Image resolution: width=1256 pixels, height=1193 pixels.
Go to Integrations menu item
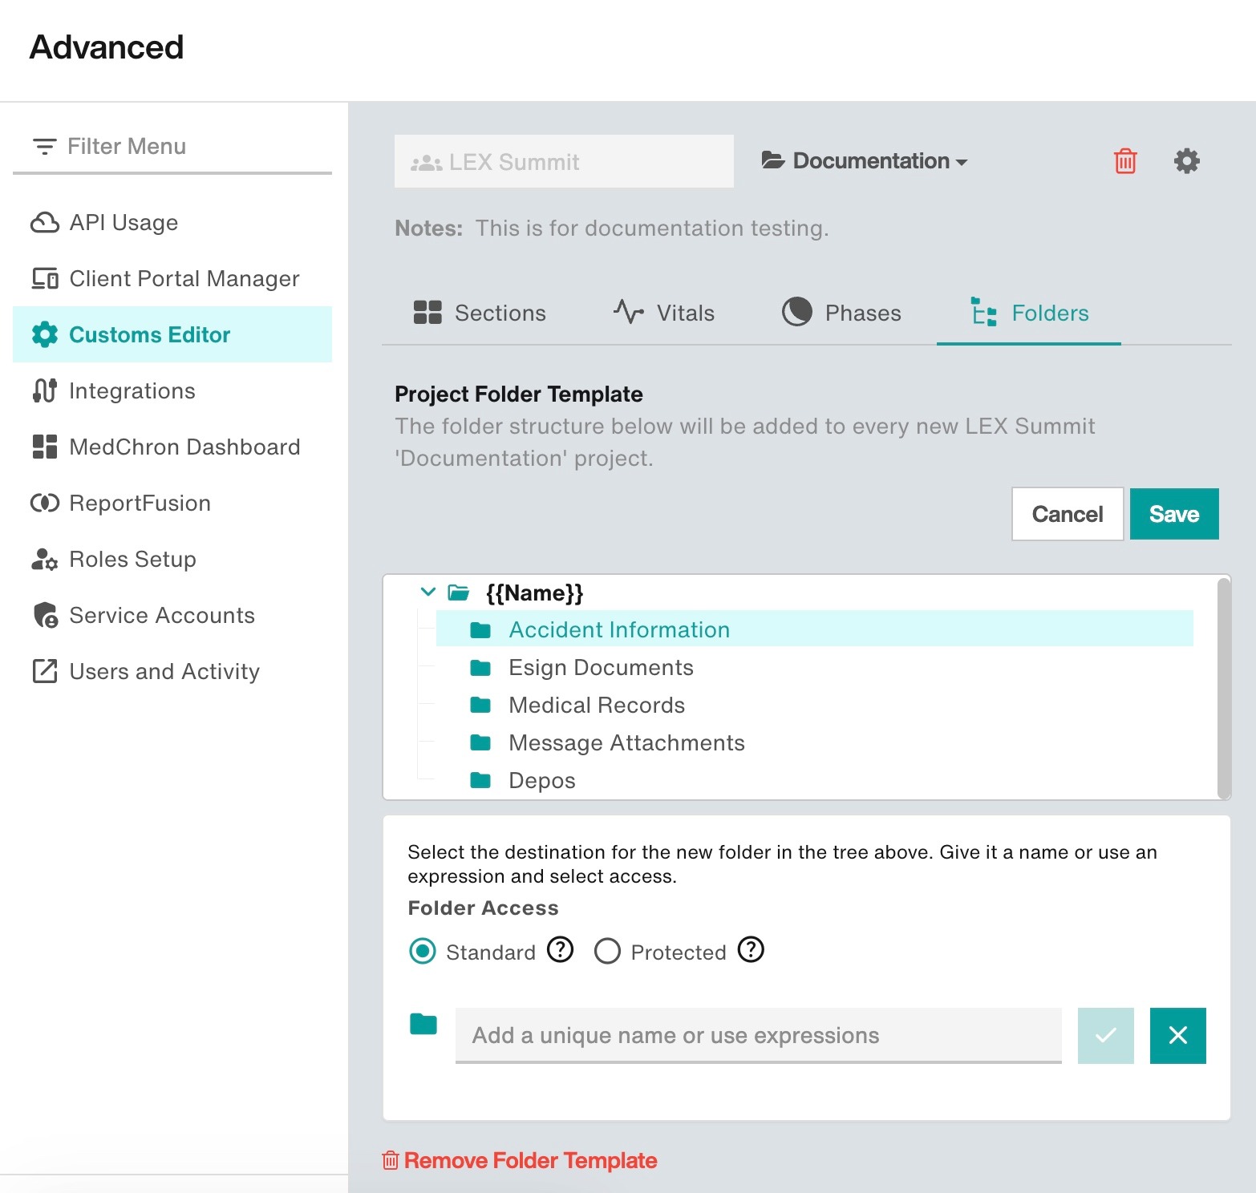tap(172, 390)
